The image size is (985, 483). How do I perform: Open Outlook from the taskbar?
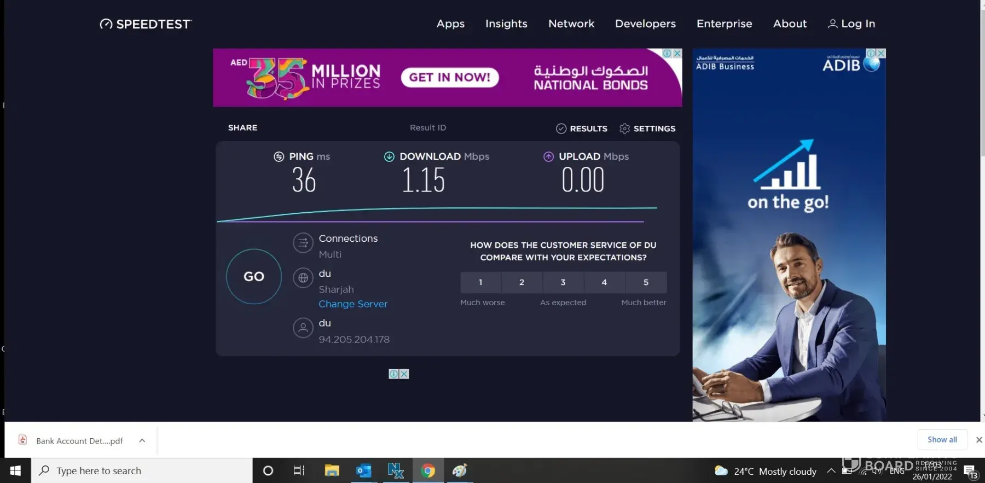[x=363, y=470]
